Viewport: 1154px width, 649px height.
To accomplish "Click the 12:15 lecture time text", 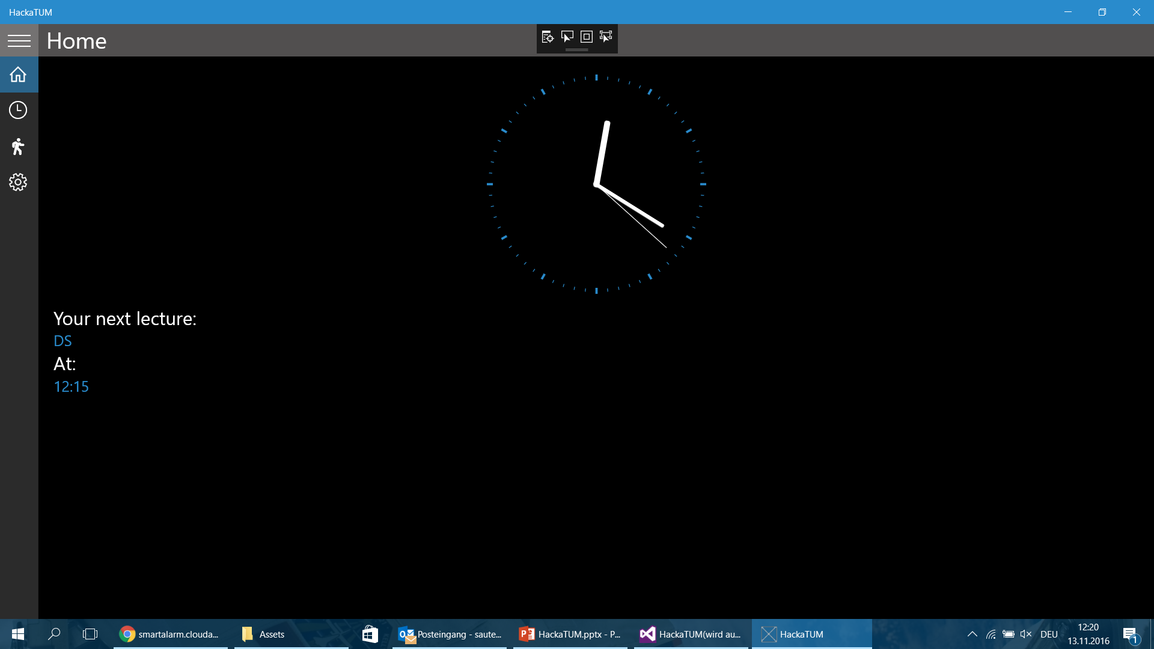I will click(x=71, y=386).
